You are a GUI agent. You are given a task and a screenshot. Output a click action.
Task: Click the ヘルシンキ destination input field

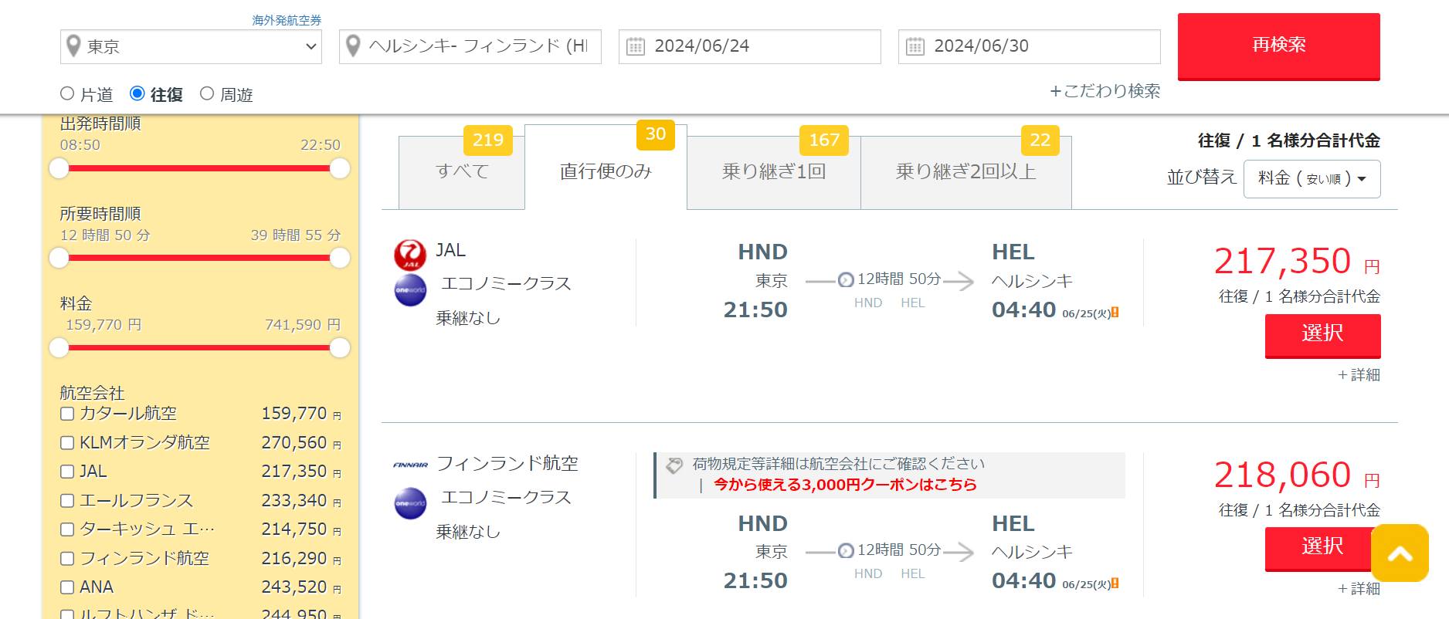[470, 46]
